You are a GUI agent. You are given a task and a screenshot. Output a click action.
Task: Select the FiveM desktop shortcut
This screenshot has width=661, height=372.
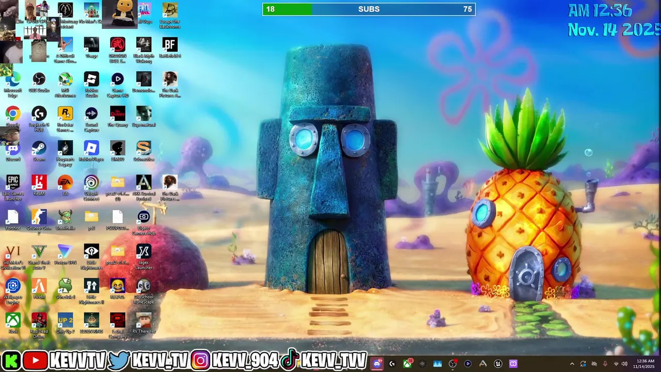(x=39, y=289)
